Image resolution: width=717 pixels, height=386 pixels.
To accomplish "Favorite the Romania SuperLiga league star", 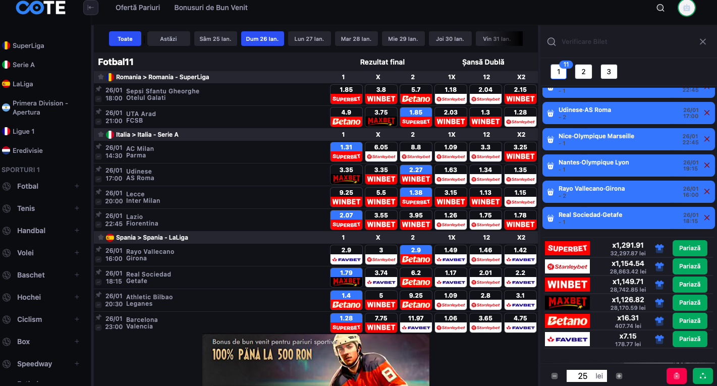I will (x=101, y=77).
